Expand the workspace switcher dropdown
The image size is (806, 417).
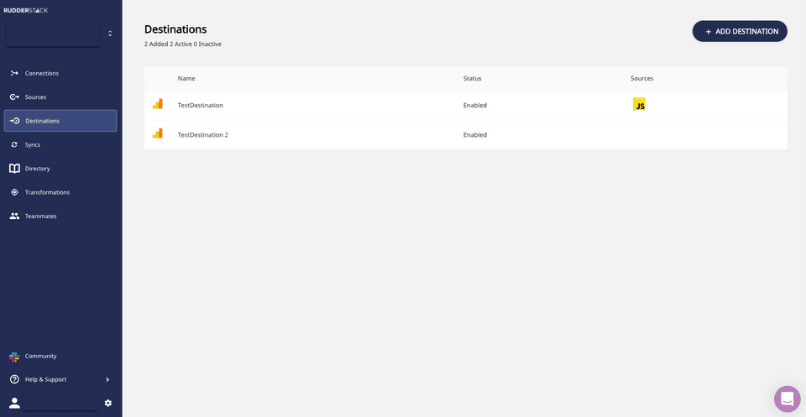click(x=109, y=34)
